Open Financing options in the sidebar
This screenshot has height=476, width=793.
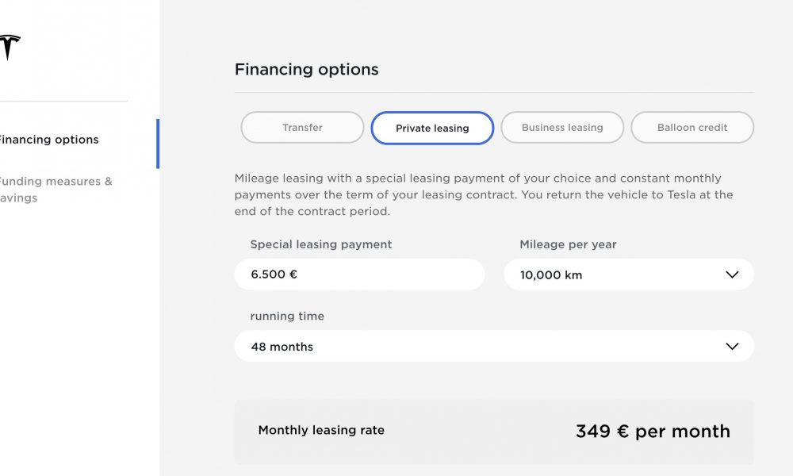pyautogui.click(x=48, y=140)
